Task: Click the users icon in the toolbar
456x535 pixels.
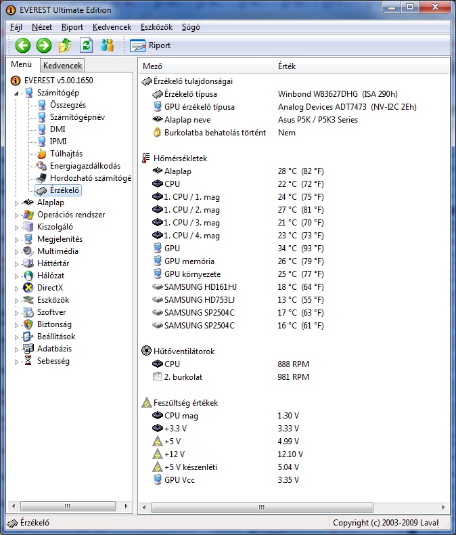Action: click(x=107, y=45)
